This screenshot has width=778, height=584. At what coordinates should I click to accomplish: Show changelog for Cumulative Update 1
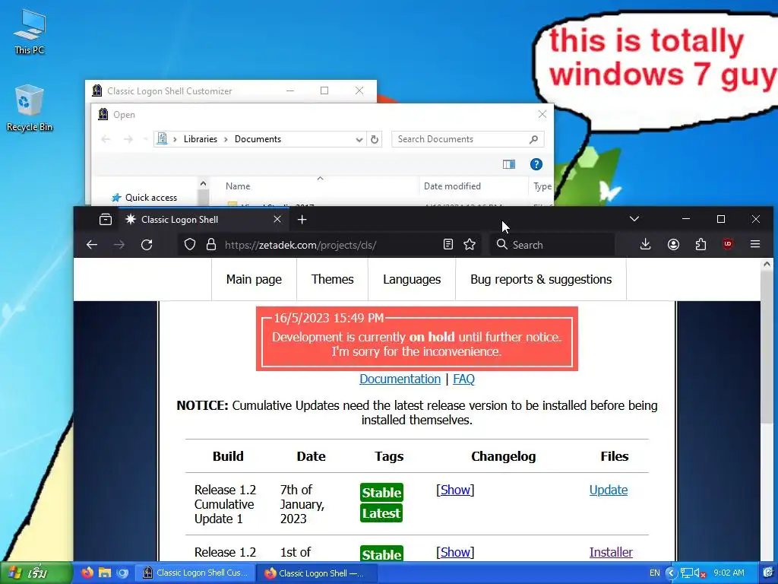click(455, 490)
